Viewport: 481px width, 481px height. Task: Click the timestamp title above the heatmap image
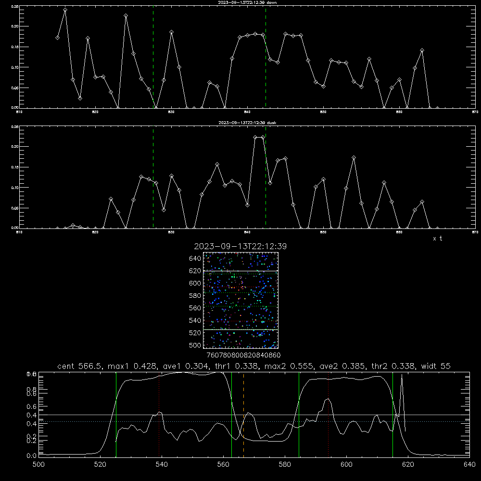(240, 246)
